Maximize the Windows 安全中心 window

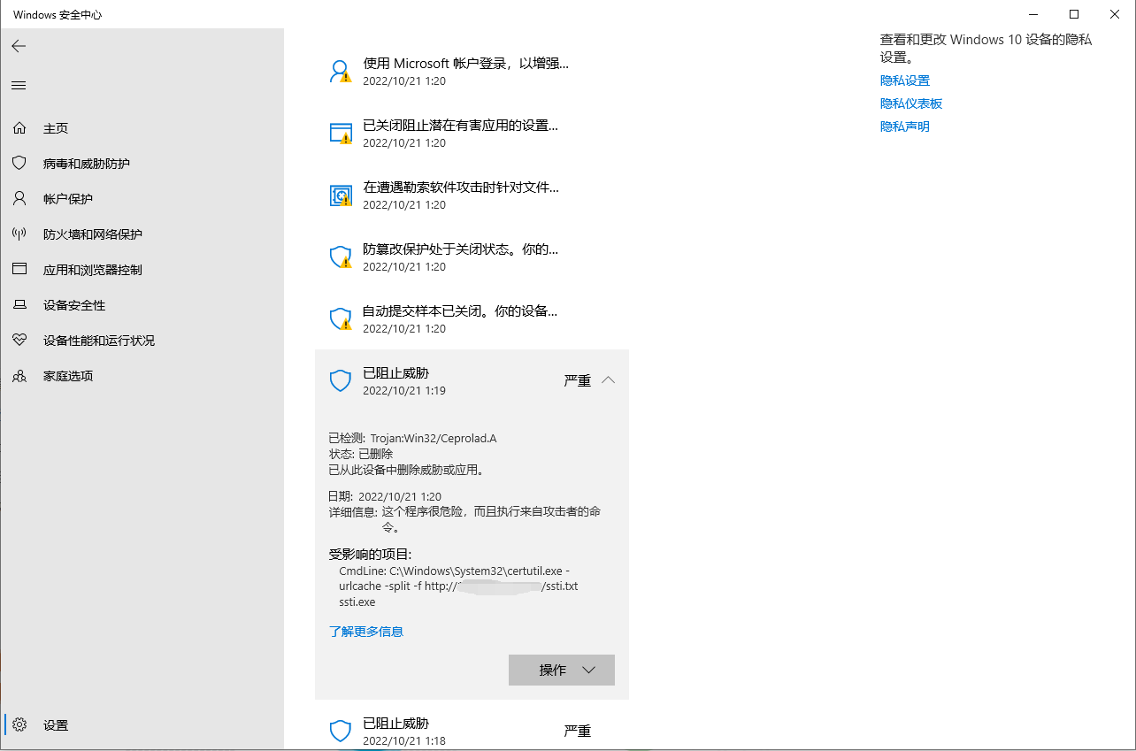[x=1074, y=14]
